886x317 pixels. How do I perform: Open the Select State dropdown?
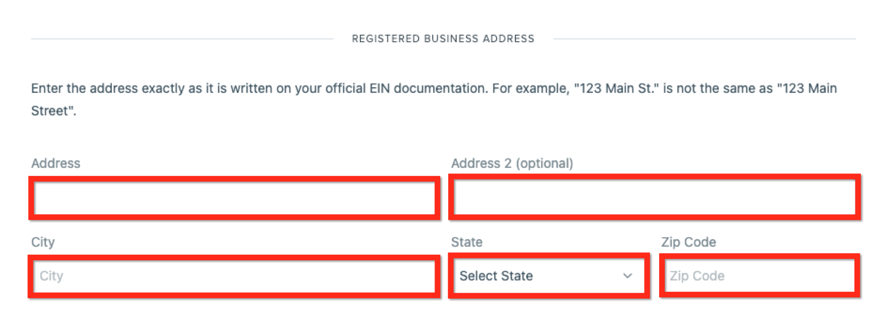548,276
